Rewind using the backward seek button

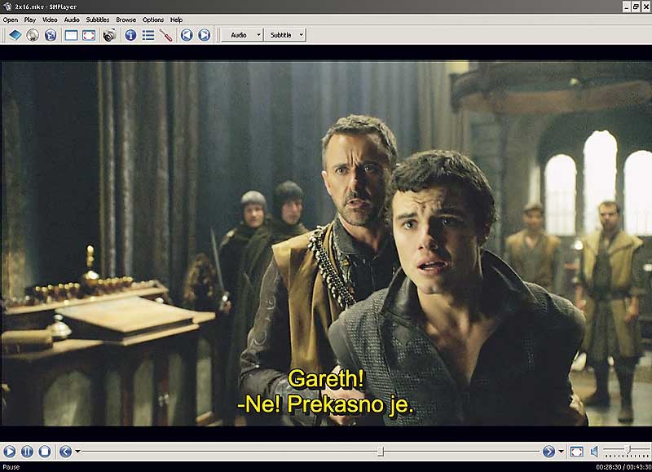65,451
